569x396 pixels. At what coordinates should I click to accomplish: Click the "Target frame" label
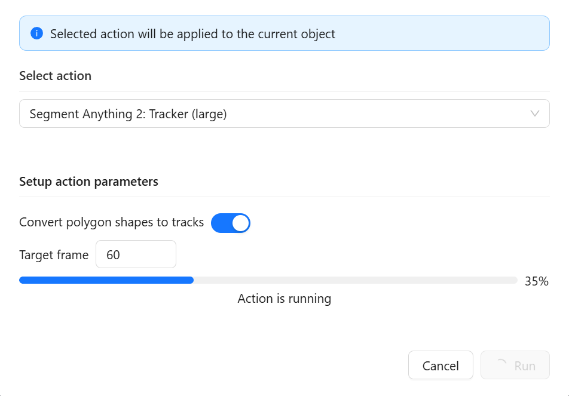[x=54, y=255]
